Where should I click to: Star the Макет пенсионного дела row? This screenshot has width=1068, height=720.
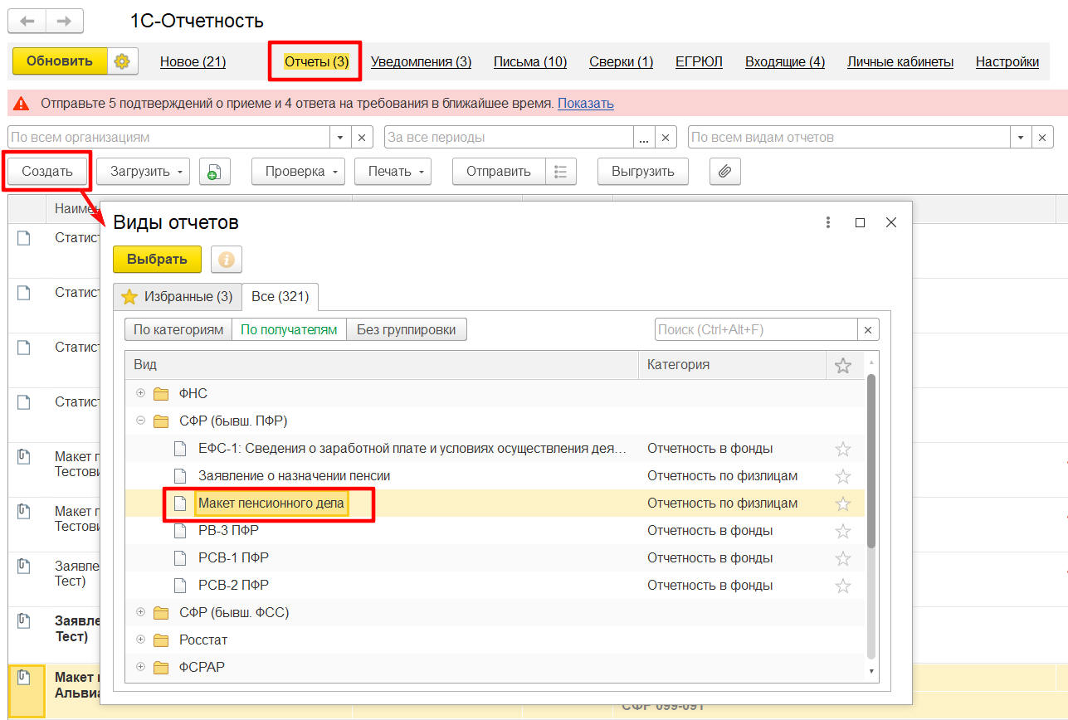coord(843,504)
